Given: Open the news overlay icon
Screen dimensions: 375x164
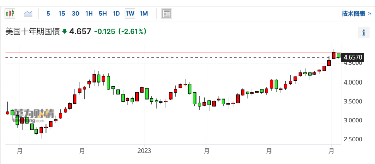Looking at the screenshot, I should (166, 14).
